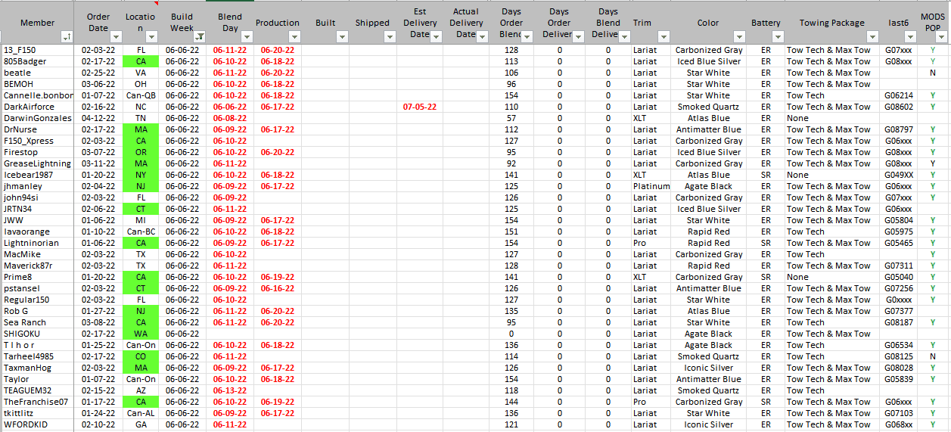951x432 pixels.
Task: Open the Towing Package filter dropdown
Action: coord(874,36)
